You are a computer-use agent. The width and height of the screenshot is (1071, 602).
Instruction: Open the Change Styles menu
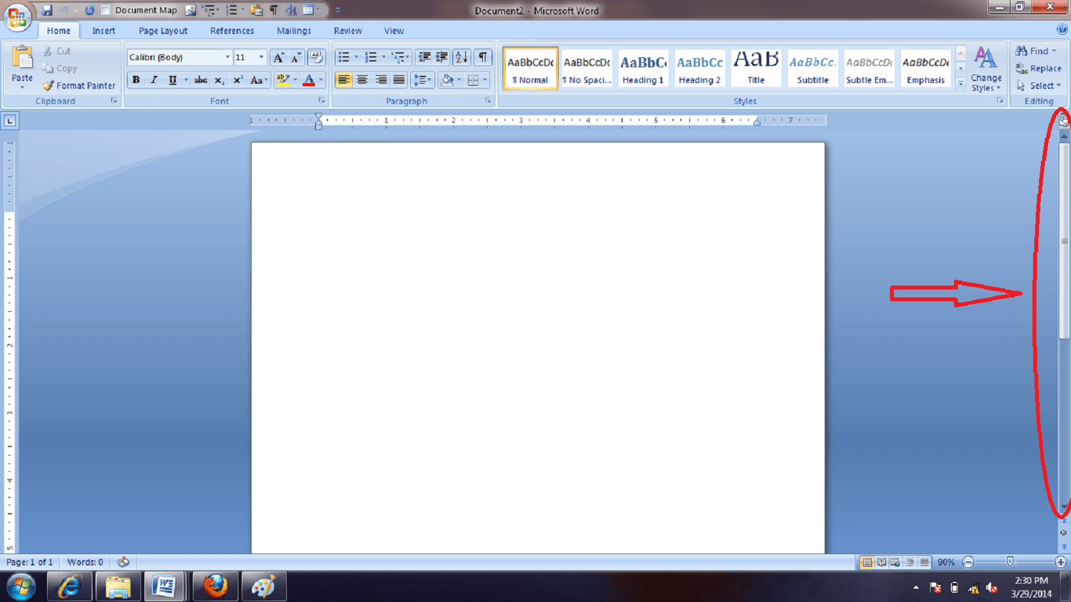[985, 69]
